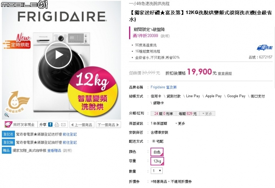
Task: Expand 更多 warranty information
Action: click(180, 124)
